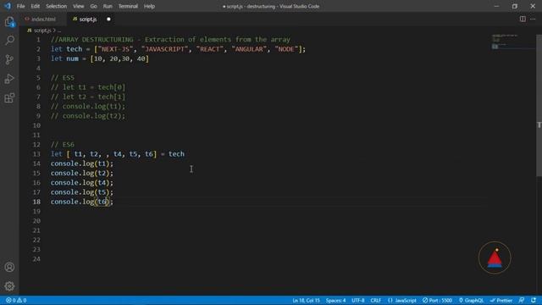The image size is (542, 305).
Task: Open the View menu
Action: pyautogui.click(x=79, y=6)
